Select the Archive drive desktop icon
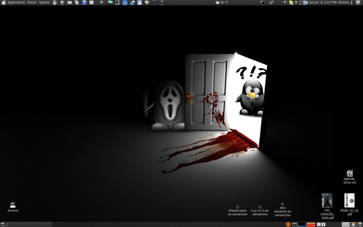Image resolution: width=363 pixels, height=227 pixels. tap(13, 207)
